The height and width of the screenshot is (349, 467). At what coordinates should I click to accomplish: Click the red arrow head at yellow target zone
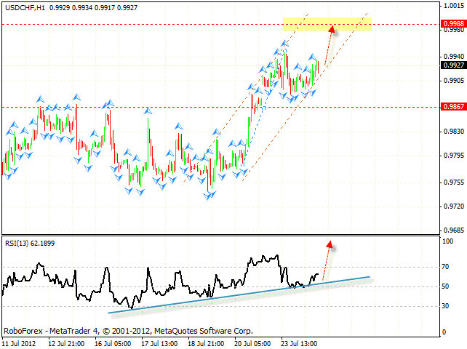coord(332,28)
